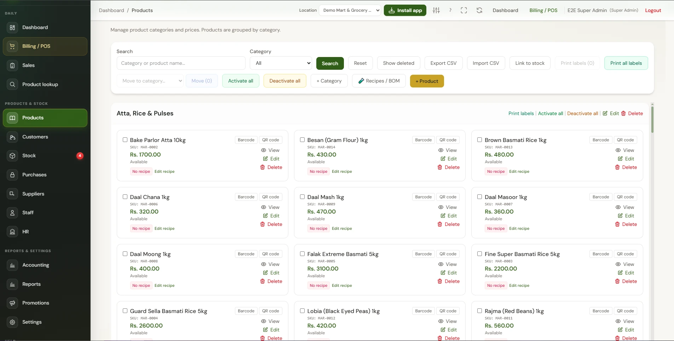Toggle the fullscreen icon in header
Image resolution: width=674 pixels, height=341 pixels.
464,10
